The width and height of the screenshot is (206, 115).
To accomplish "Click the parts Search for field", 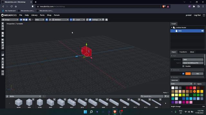I will 152,96.
